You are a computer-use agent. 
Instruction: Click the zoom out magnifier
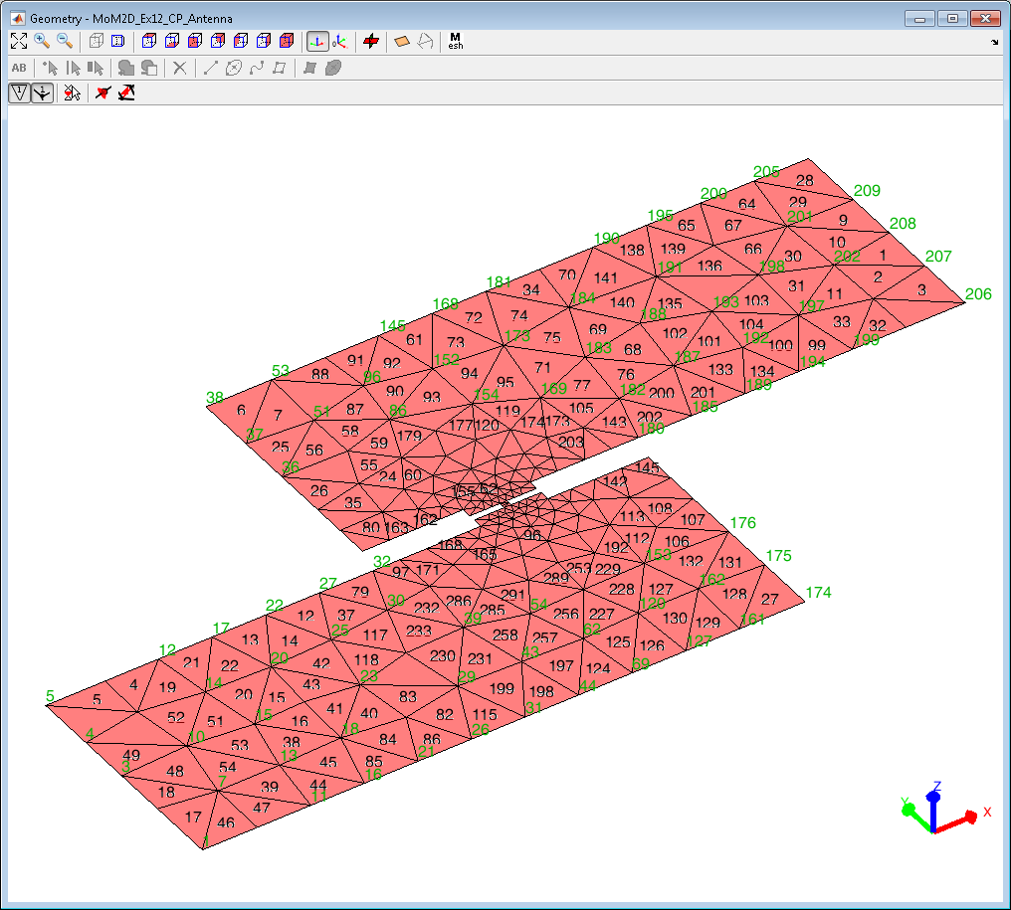64,41
